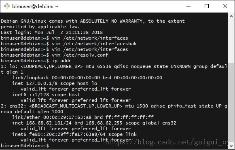
Task: Click the scrollbar track above the thumb
Action: tap(231, 41)
